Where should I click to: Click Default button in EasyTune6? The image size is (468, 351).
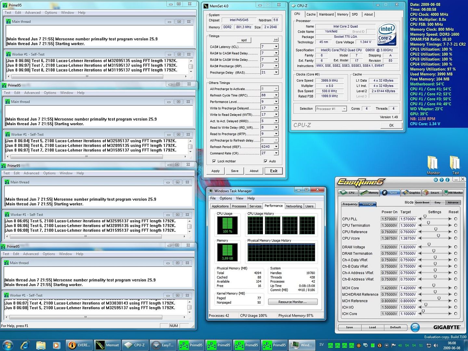pyautogui.click(x=395, y=327)
